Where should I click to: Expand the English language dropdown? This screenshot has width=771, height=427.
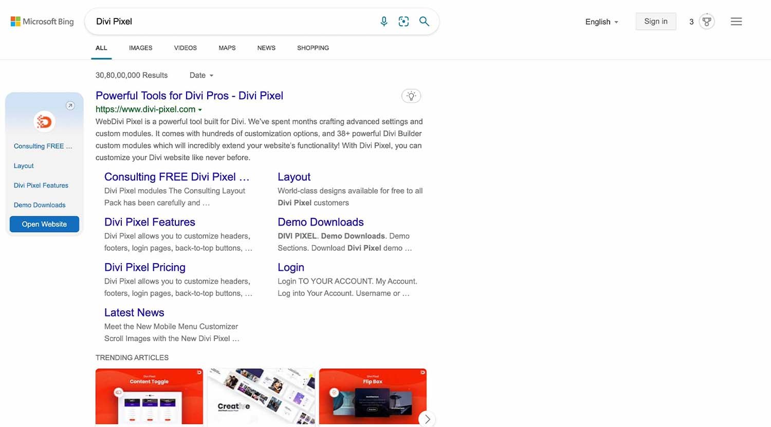point(601,22)
